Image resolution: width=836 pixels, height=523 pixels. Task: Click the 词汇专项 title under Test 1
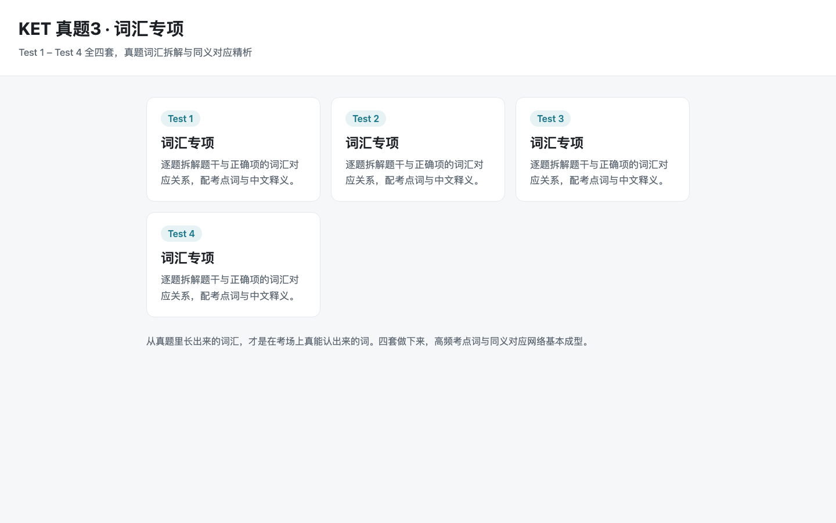[188, 143]
